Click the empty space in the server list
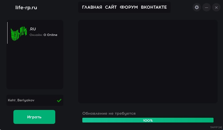Viewport: 223px width, 130px height. [35, 67]
